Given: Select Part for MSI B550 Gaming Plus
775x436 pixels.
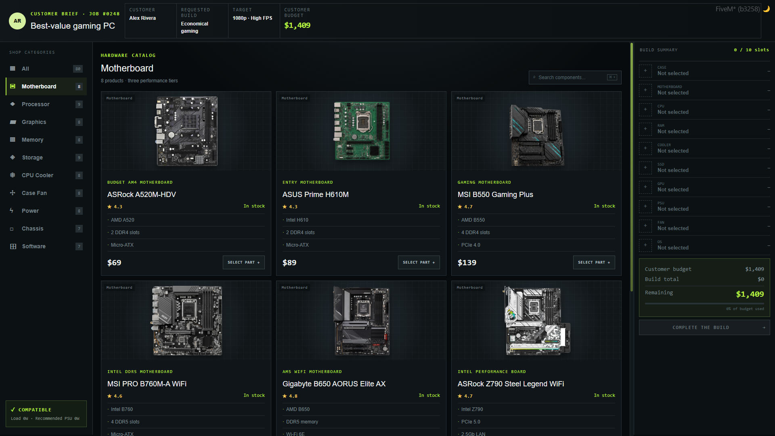Looking at the screenshot, I should tap(594, 262).
